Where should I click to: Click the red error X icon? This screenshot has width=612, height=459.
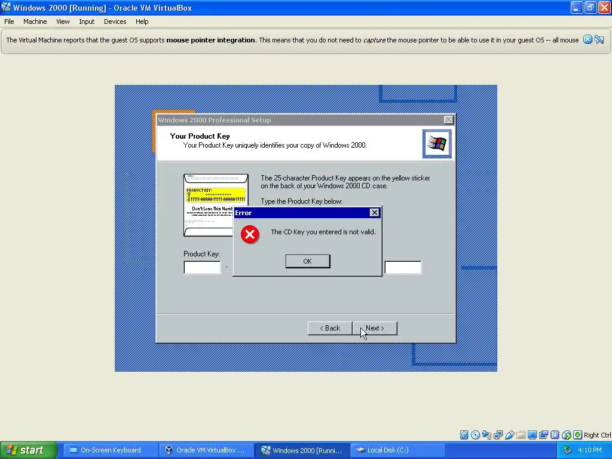click(x=250, y=234)
